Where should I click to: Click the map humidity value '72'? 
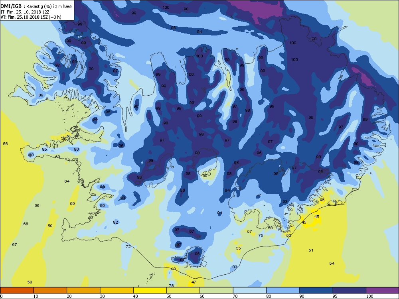point(128,246)
